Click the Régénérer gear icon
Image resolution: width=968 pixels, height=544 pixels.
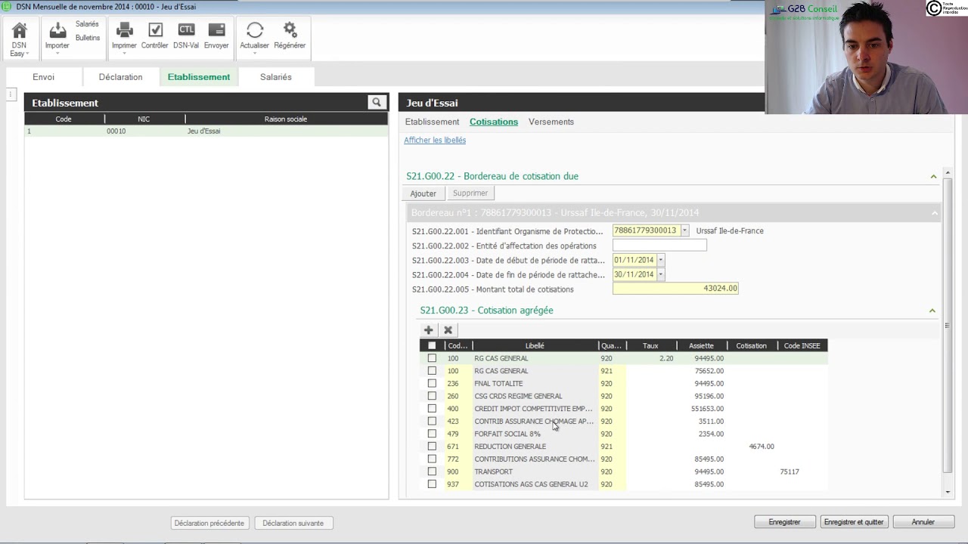tap(290, 30)
